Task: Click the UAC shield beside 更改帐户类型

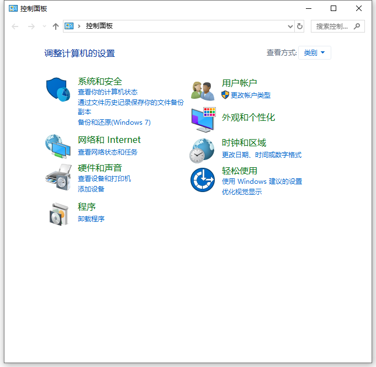Action: (x=225, y=95)
